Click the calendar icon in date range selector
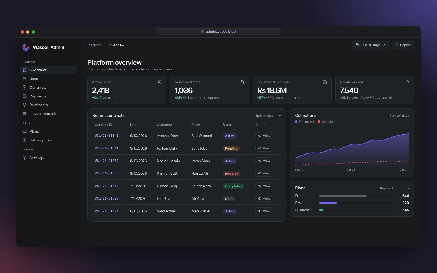 357,45
